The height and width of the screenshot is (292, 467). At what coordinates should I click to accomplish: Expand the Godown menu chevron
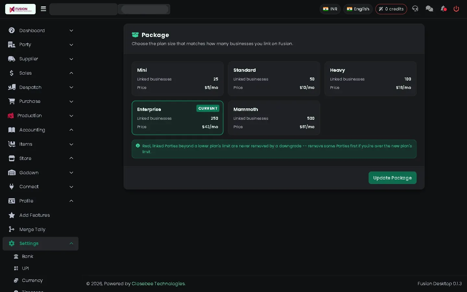coord(71,173)
